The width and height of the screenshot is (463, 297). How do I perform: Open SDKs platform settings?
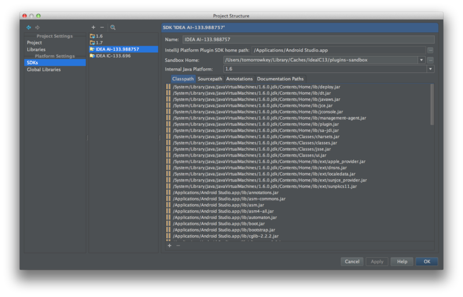(x=55, y=62)
